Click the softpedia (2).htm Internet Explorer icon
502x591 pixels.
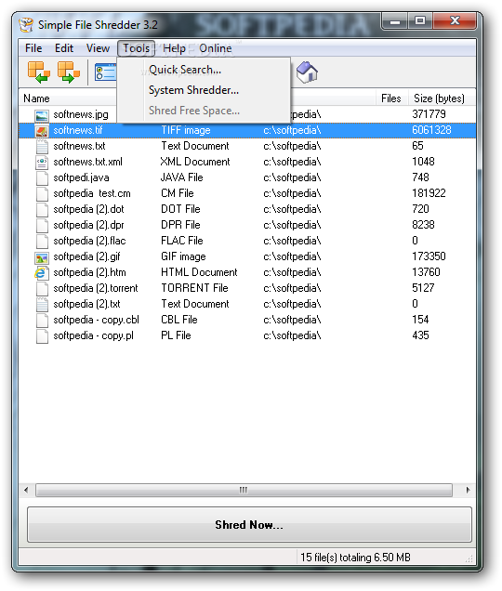pos(42,273)
